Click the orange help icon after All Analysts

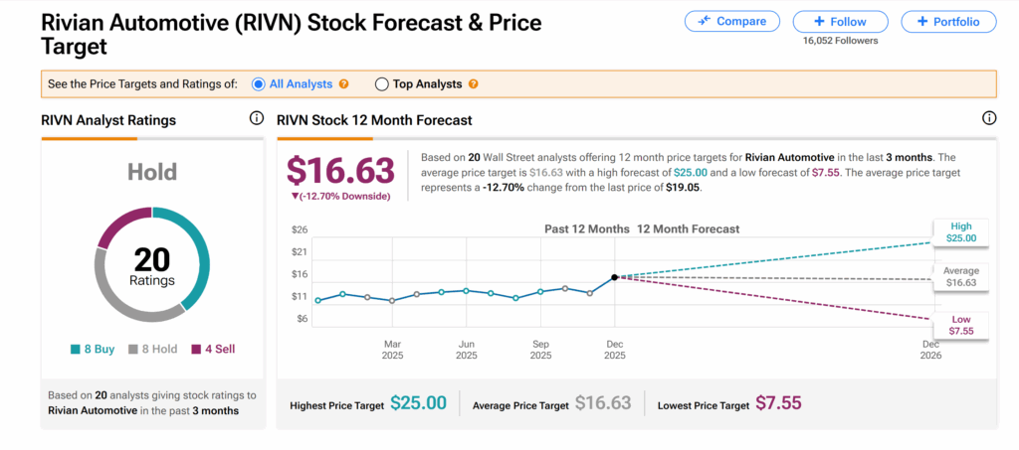pos(343,84)
